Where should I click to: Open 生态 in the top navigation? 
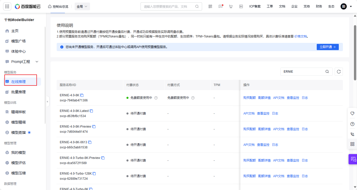(331, 6)
